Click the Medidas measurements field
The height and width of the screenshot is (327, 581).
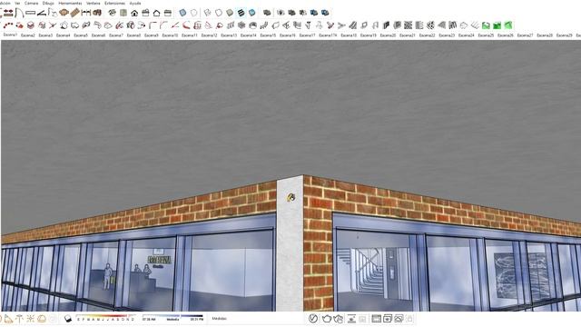(220, 319)
